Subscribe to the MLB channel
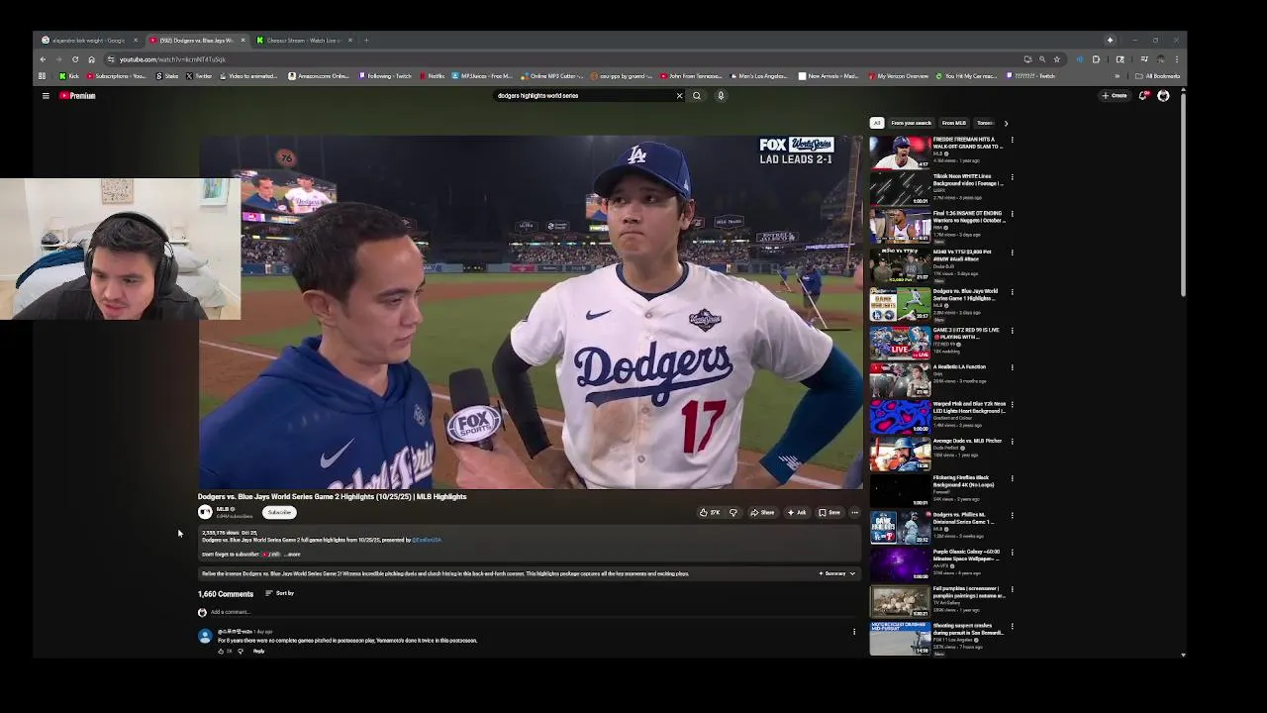 pos(280,512)
